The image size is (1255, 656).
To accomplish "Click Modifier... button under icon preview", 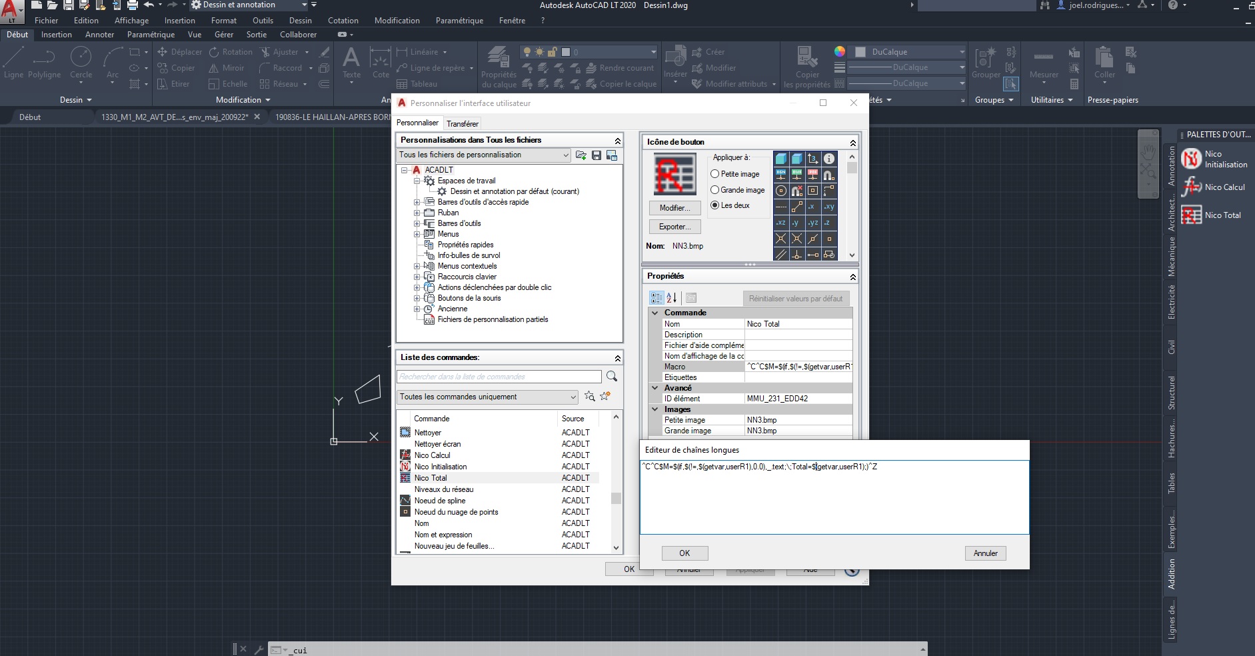I will click(674, 208).
